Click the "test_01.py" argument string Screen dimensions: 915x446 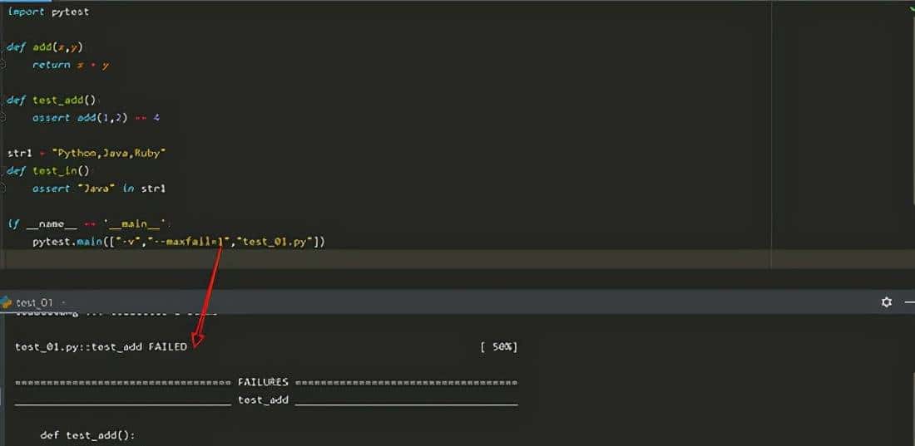274,242
